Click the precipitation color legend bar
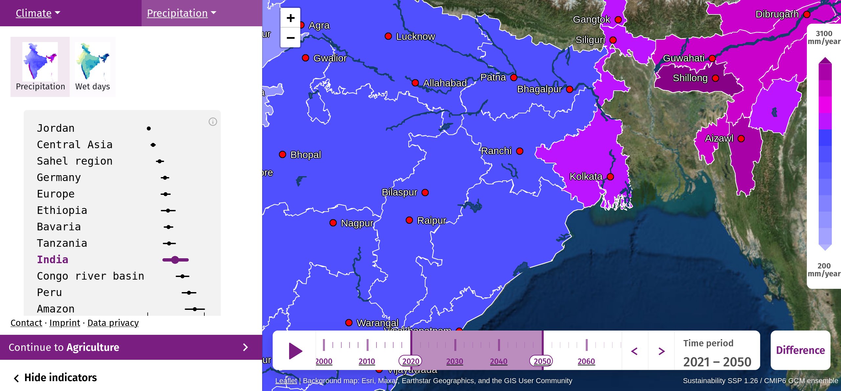The image size is (841, 391). 825,154
